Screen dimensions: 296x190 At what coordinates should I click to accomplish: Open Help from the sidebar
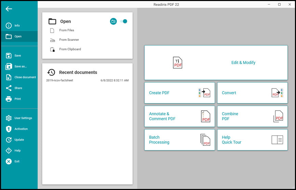[19, 150]
